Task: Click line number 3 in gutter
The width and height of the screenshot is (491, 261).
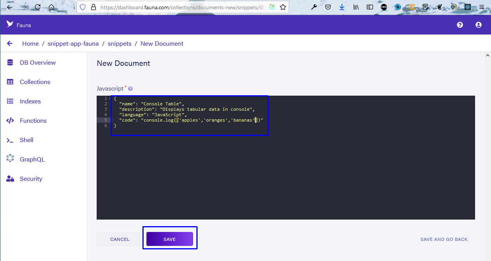Action: coord(106,109)
